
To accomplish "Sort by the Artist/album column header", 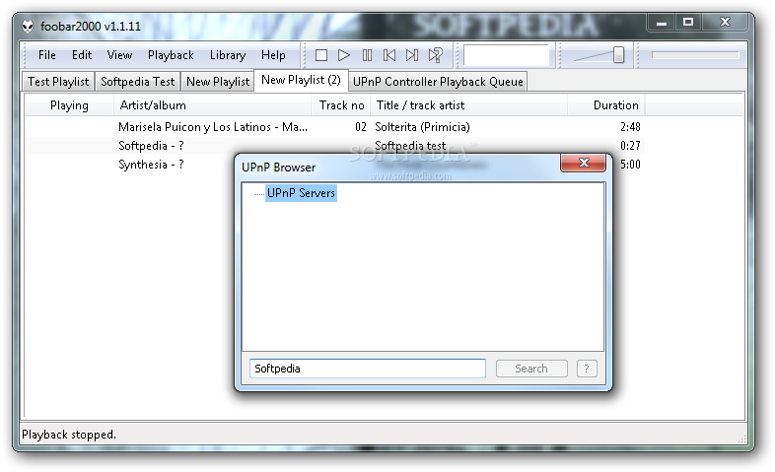I will [213, 105].
